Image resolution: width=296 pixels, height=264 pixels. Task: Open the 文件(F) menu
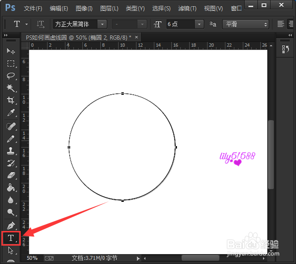point(33,8)
